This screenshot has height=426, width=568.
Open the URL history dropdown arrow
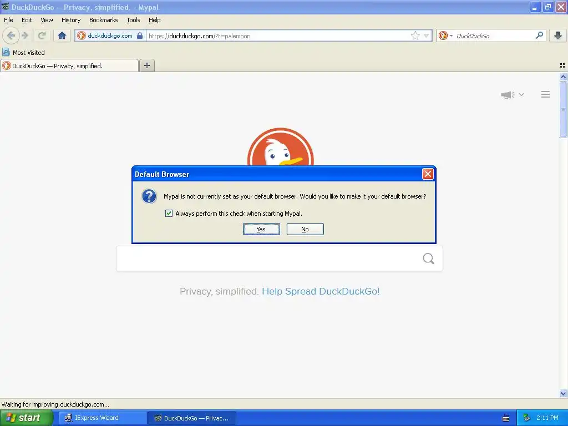(x=427, y=35)
